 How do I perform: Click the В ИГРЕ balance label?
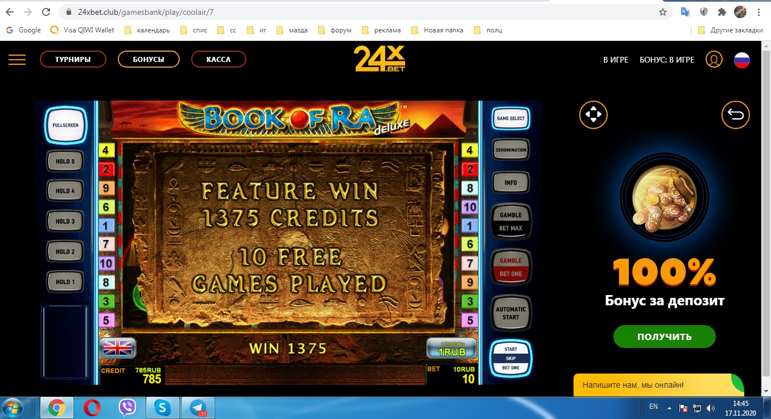(616, 60)
